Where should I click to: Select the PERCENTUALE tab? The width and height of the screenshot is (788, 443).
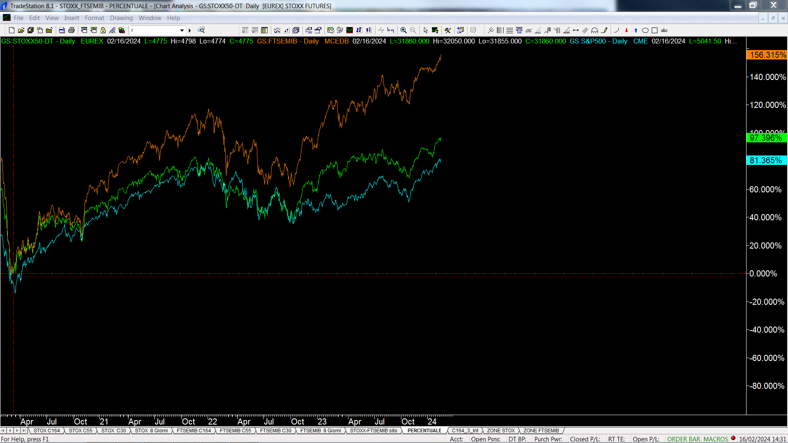point(424,431)
